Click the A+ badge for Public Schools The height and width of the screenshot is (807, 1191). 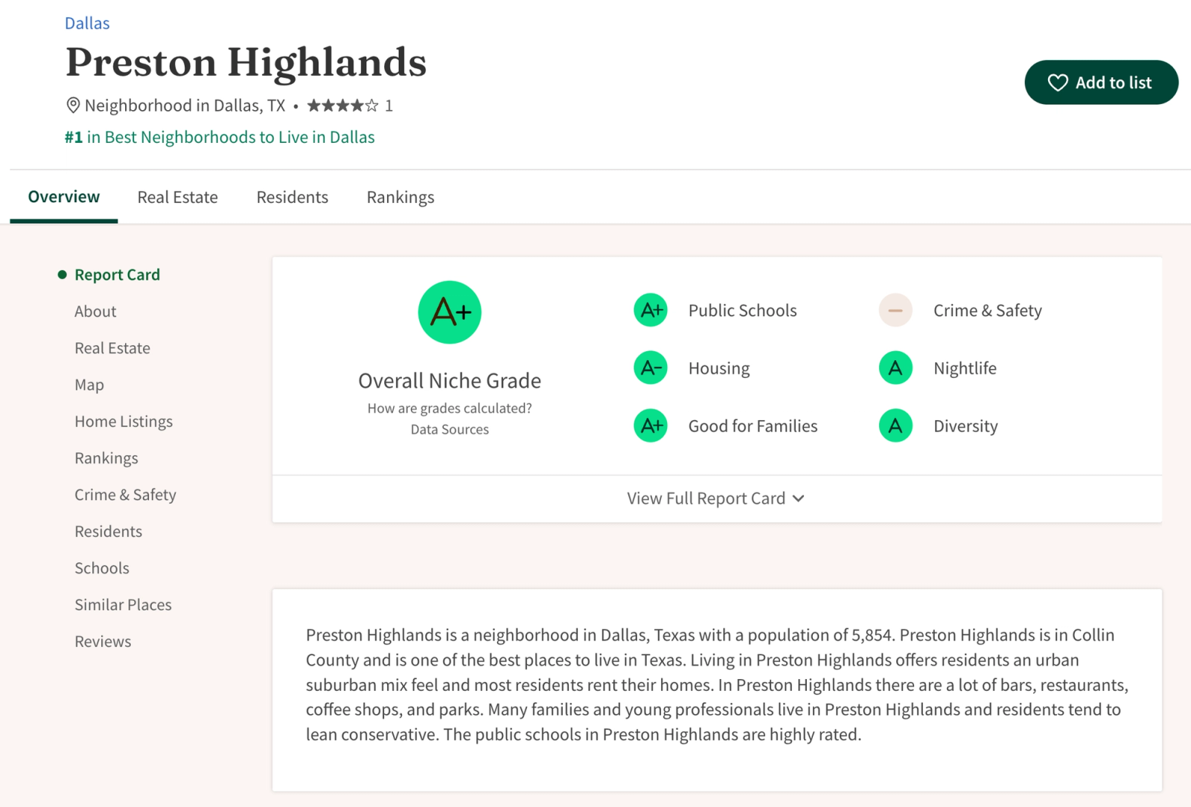[651, 310]
